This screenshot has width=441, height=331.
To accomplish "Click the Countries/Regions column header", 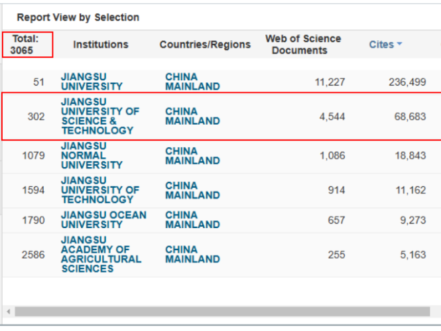I will pyautogui.click(x=205, y=44).
